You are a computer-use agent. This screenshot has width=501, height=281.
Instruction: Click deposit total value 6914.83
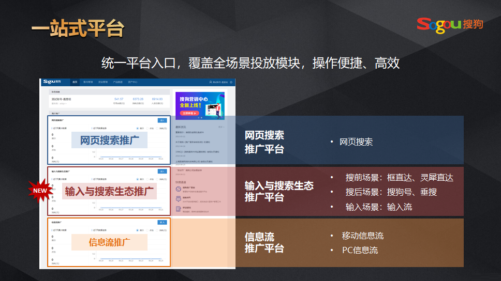pyautogui.click(x=157, y=99)
